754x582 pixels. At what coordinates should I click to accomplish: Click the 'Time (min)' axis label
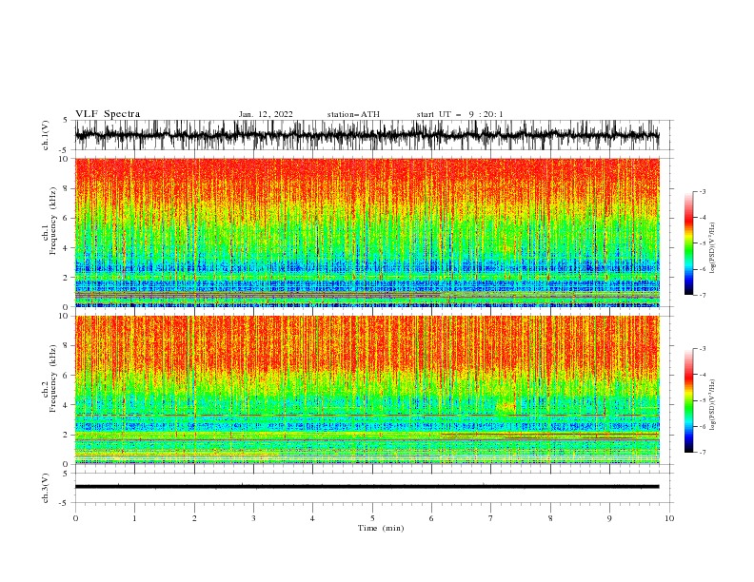pos(381,528)
